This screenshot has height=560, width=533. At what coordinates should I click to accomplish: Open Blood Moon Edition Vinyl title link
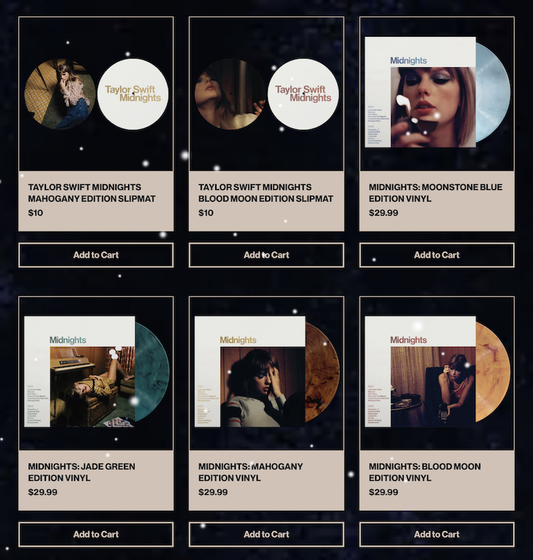point(425,472)
